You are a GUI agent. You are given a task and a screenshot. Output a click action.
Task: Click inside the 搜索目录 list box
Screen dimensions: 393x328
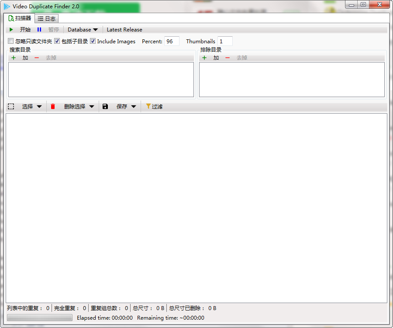coord(101,80)
